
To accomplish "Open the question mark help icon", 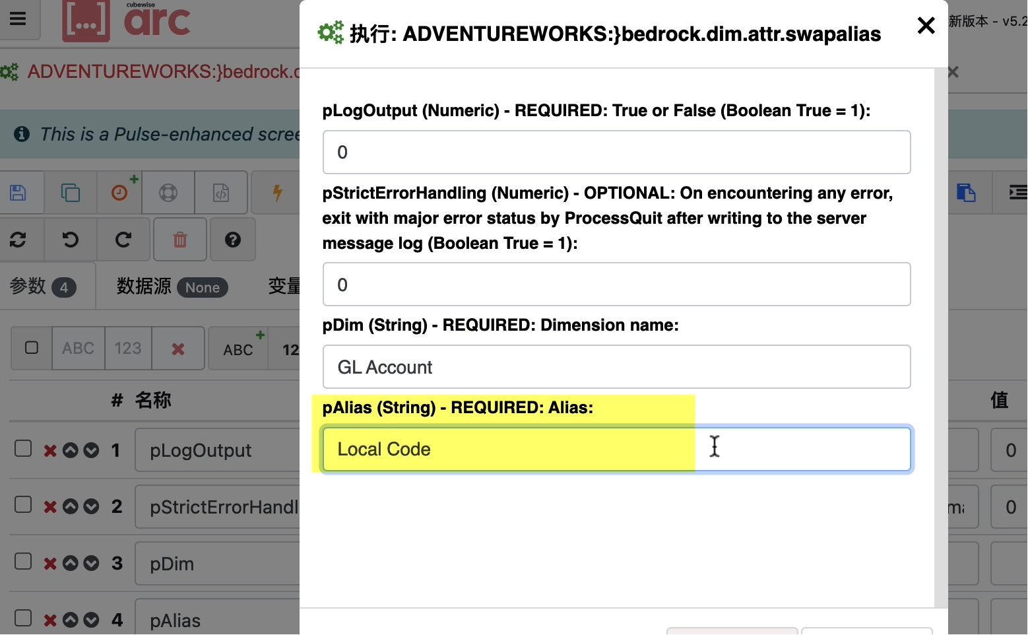I will (233, 240).
